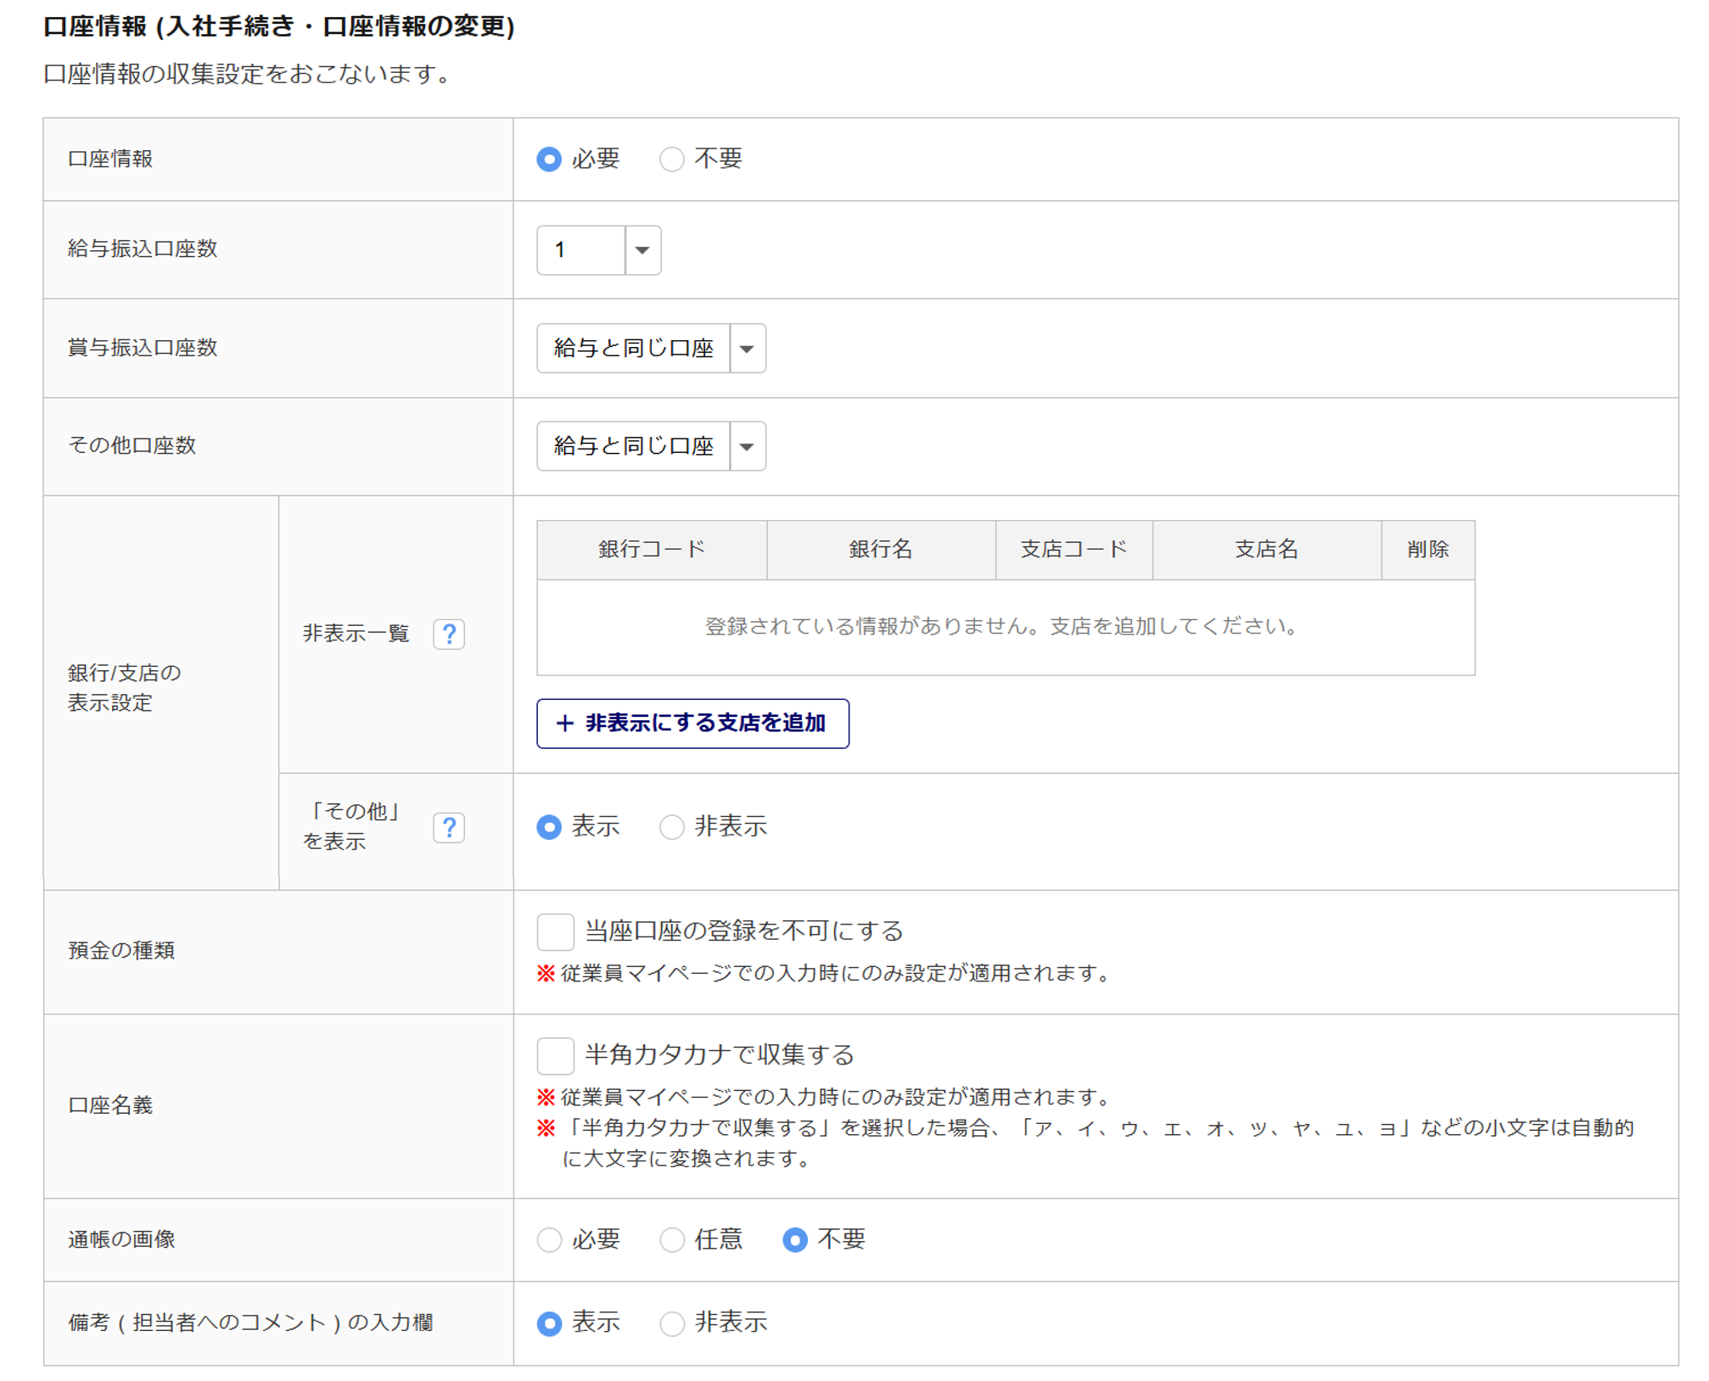Select 任意 for 通帳の画像
The image size is (1709, 1381).
pyautogui.click(x=671, y=1240)
